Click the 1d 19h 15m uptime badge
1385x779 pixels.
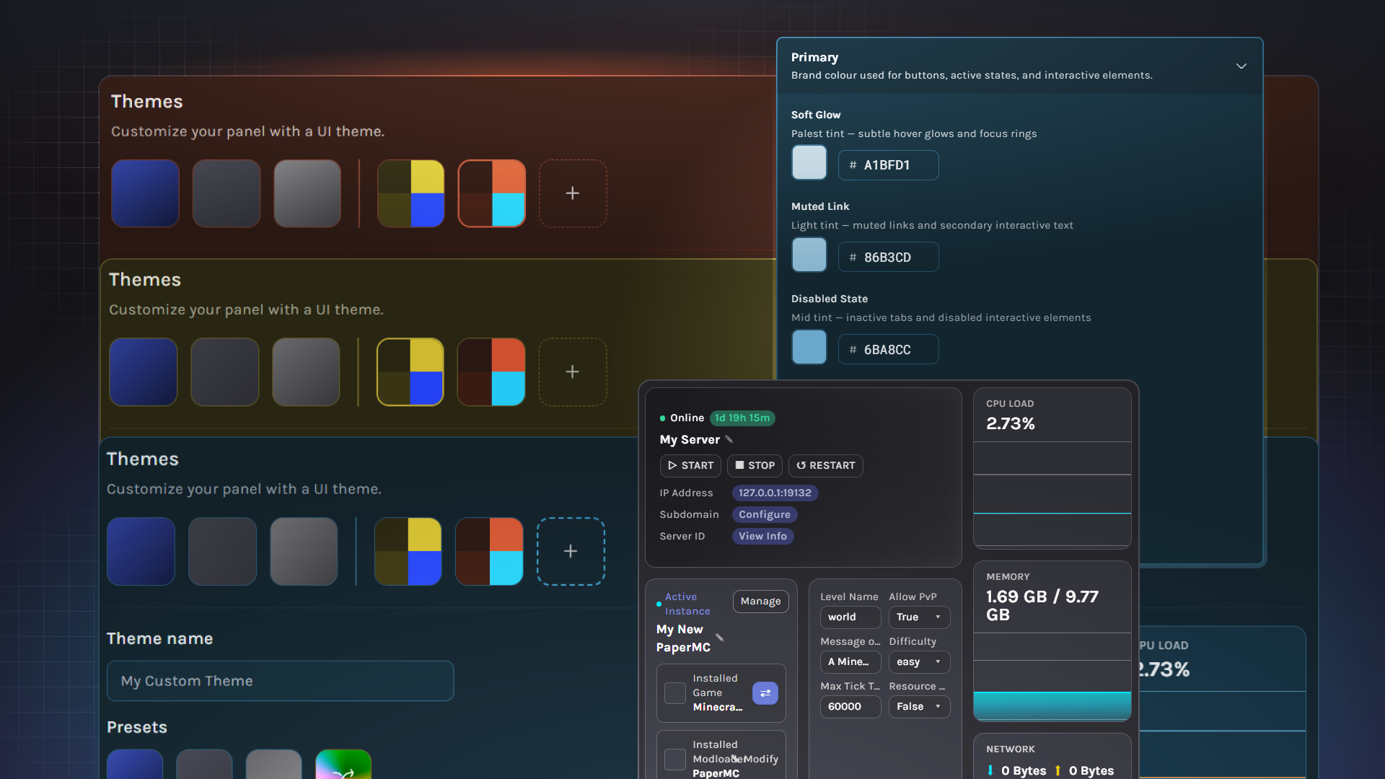pyautogui.click(x=742, y=418)
